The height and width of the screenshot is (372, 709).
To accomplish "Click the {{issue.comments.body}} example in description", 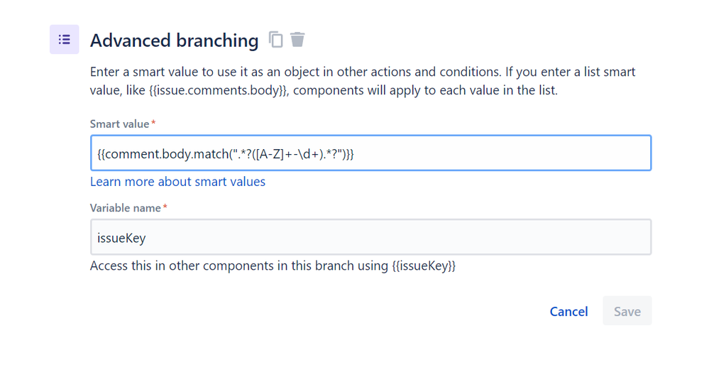I will 218,90.
